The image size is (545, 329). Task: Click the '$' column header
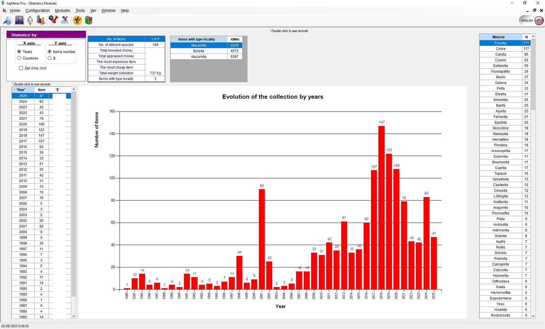pyautogui.click(x=58, y=90)
